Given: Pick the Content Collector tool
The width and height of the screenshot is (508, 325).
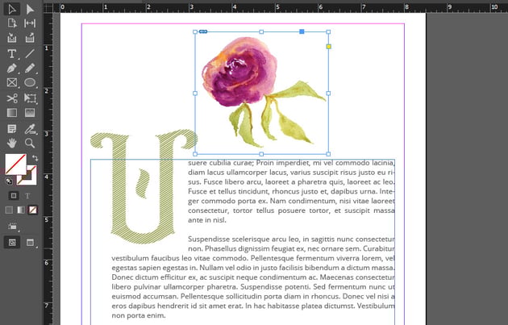Looking at the screenshot, I should point(12,38).
